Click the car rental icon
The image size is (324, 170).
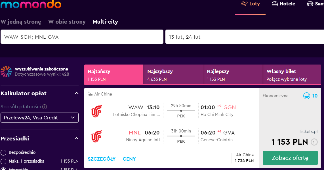(x=310, y=4)
